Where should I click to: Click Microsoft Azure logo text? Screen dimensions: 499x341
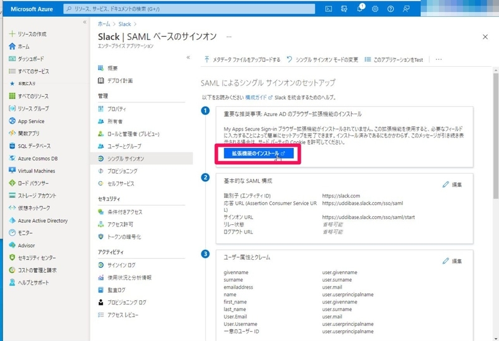[32, 9]
